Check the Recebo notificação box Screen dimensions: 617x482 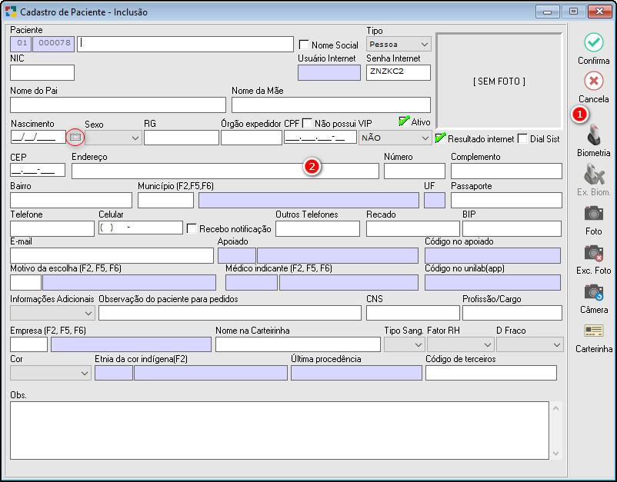[192, 228]
